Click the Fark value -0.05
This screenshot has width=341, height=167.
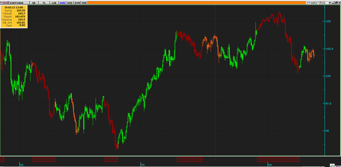tap(22, 26)
